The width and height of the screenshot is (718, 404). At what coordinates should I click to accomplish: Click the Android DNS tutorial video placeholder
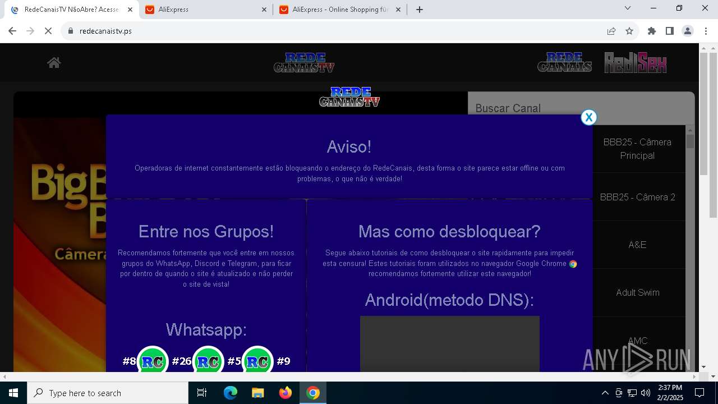pyautogui.click(x=449, y=344)
